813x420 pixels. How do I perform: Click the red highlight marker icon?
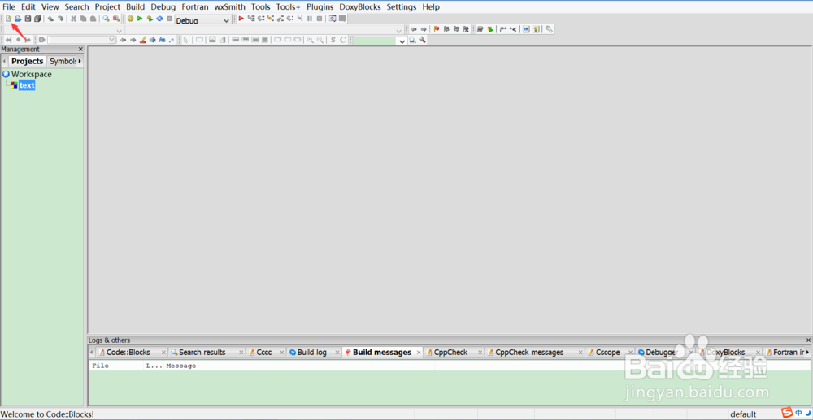[142, 40]
